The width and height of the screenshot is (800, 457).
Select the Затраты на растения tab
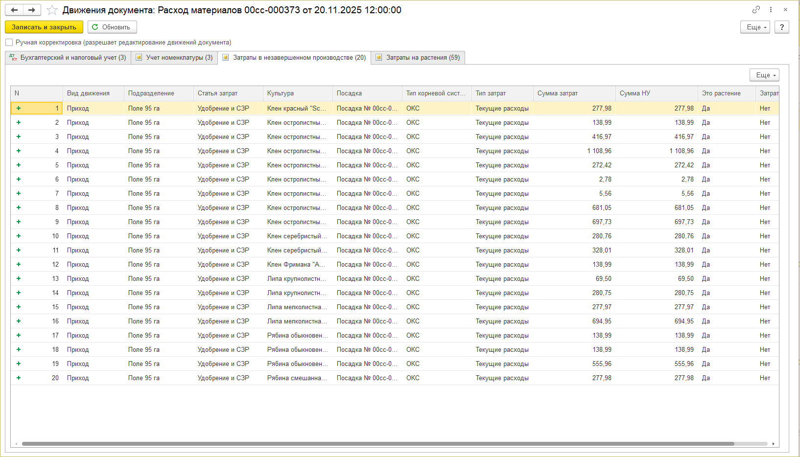click(x=418, y=58)
